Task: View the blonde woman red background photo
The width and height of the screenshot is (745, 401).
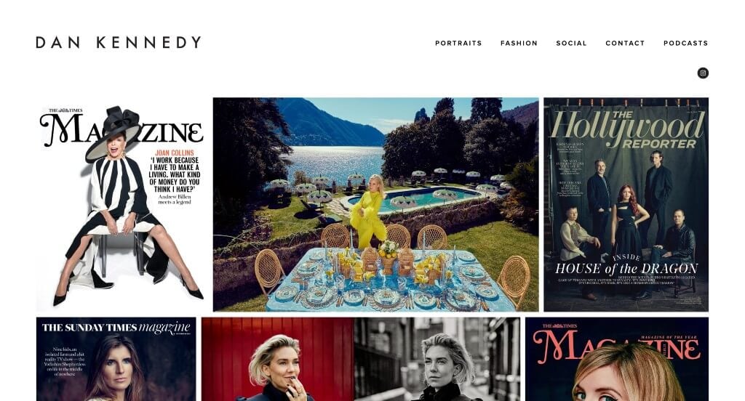Action: pyautogui.click(x=277, y=360)
